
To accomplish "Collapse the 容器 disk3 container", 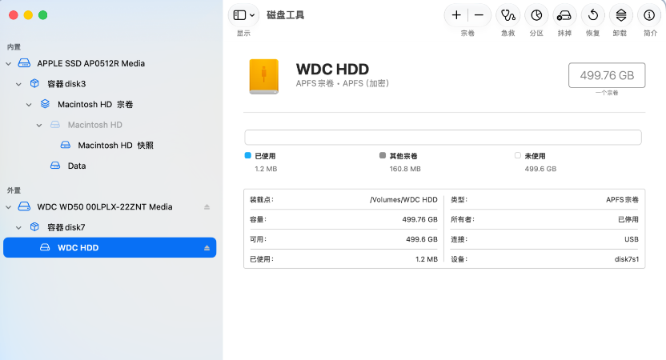I will [x=18, y=84].
